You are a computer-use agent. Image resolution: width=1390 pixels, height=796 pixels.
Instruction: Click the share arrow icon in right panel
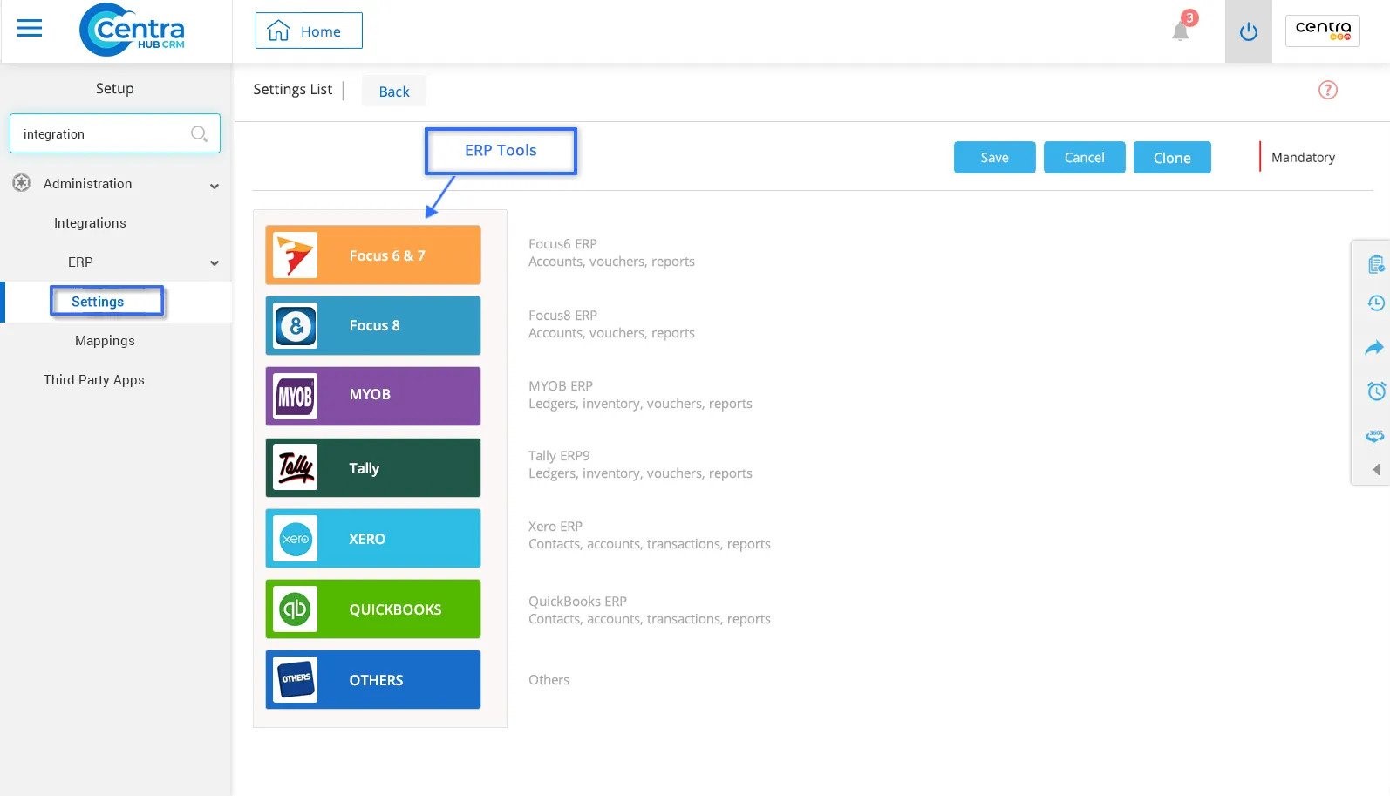1375,348
